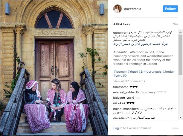Viewport: 183px width, 136px height.
Task: Click the 4,864 likes count
Action: coord(121,24)
